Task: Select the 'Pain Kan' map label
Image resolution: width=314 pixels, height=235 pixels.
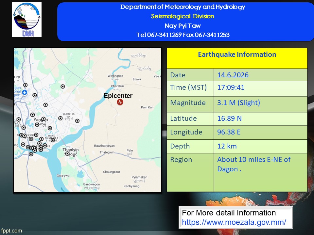Action: 147,107
